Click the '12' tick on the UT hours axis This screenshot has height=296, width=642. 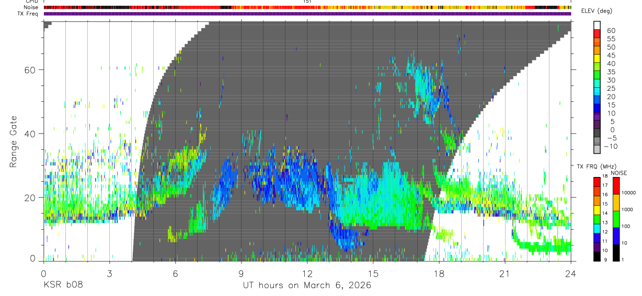(307, 274)
